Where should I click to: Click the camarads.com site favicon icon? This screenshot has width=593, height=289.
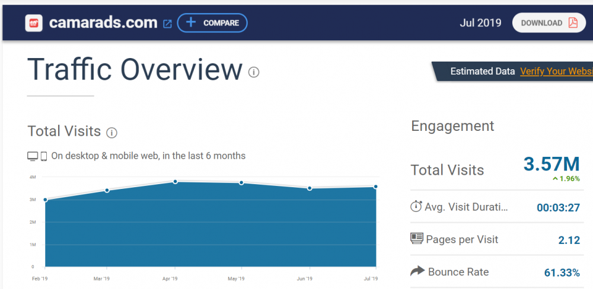click(34, 23)
